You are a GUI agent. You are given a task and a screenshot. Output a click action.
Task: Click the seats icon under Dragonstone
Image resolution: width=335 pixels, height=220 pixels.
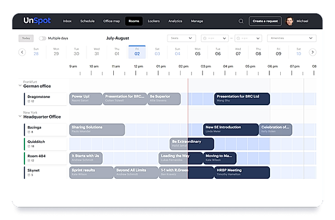tap(29, 101)
